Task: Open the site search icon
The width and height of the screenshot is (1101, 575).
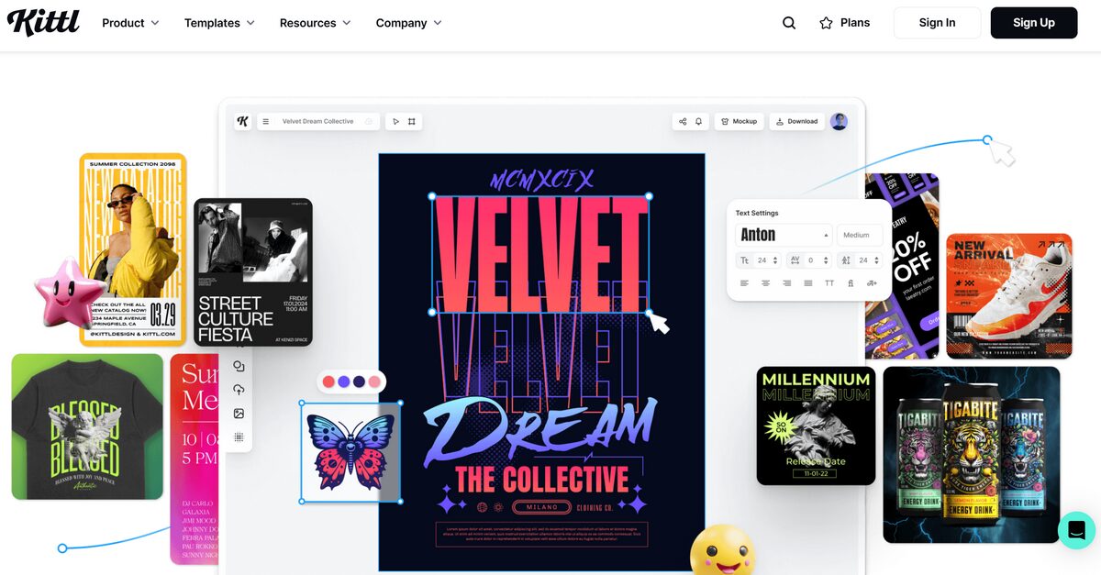Action: 789,23
